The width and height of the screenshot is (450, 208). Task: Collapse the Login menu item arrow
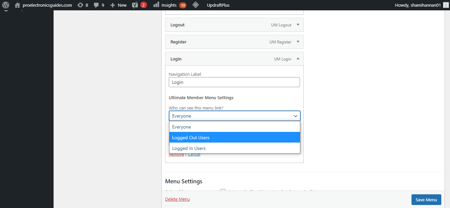[x=298, y=59]
